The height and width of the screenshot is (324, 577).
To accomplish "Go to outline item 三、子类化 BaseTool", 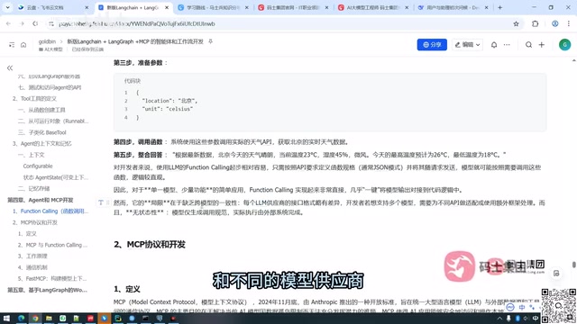I will point(42,132).
